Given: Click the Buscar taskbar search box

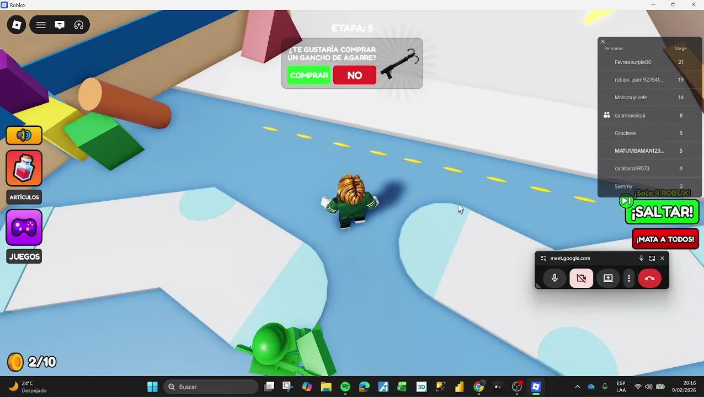Looking at the screenshot, I should (210, 387).
